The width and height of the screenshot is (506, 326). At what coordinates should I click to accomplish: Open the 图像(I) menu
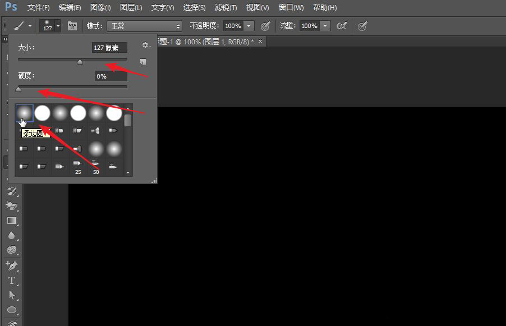coord(100,7)
